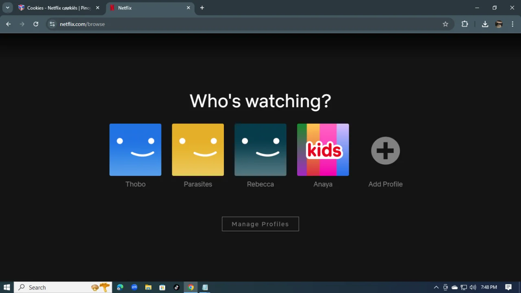Open Microsoft Store from the taskbar
The width and height of the screenshot is (521, 293).
tap(162, 287)
